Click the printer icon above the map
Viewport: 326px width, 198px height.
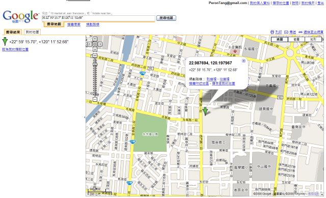point(272,32)
